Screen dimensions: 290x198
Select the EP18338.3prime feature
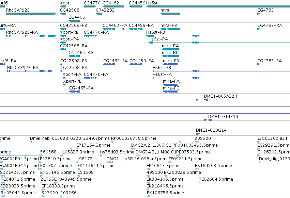click(43, 190)
